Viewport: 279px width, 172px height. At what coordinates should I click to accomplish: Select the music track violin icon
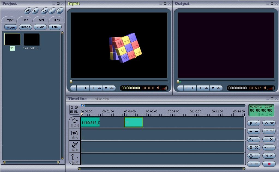point(75,145)
